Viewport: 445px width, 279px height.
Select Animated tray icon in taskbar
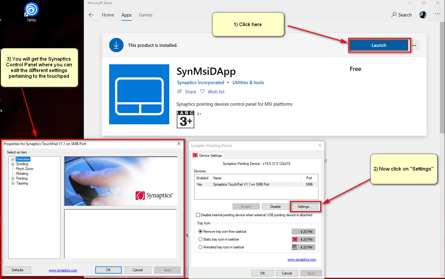[200, 247]
